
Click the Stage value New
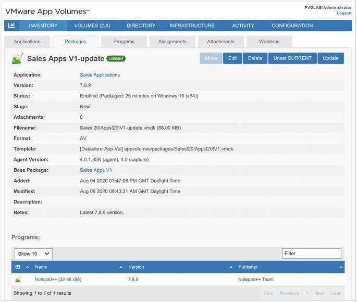(85, 107)
